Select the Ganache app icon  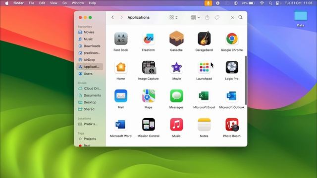coord(176,39)
